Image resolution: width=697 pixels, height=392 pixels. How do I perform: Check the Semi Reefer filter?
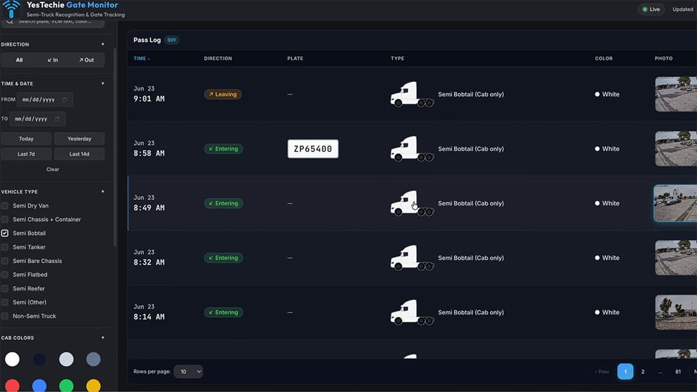(5, 288)
